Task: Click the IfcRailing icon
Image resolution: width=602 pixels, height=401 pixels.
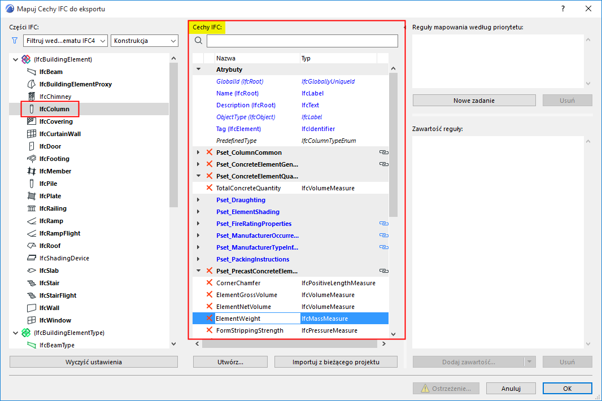Action: coord(32,208)
